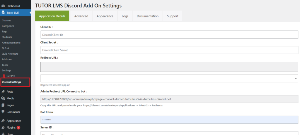Click the Appearance paintbrush icon
Image resolution: width=300 pixels, height=135 pixels.
(x=3, y=121)
